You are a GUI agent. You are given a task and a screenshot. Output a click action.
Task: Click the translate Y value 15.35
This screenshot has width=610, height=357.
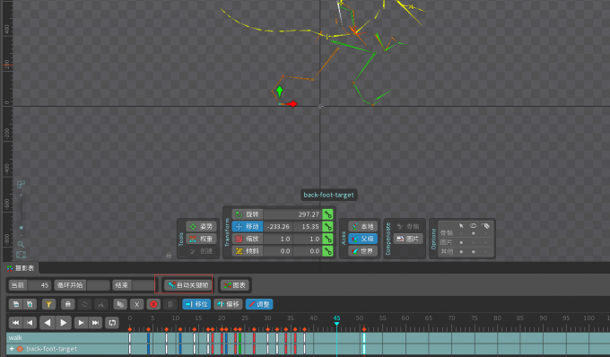coord(307,226)
